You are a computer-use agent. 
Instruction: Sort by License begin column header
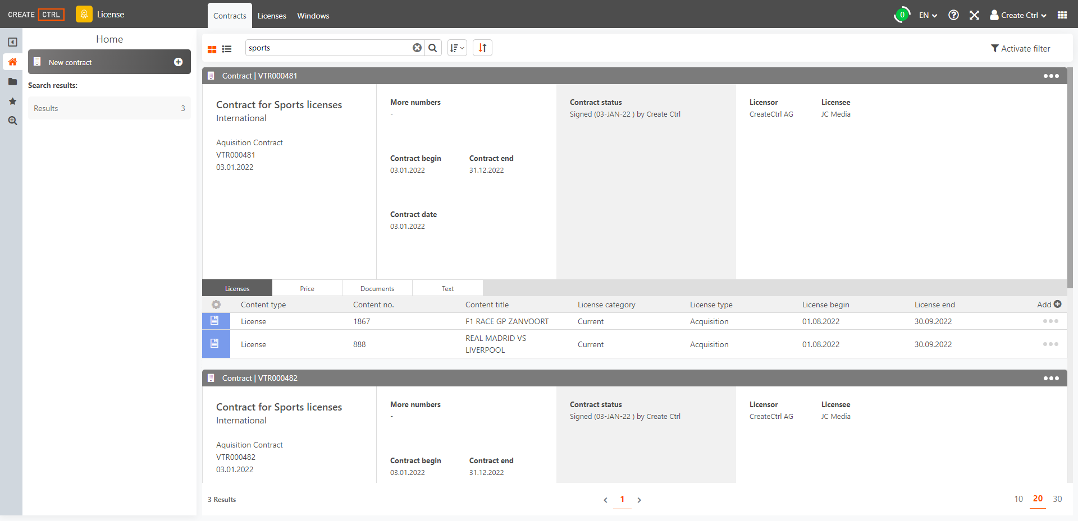(x=825, y=305)
